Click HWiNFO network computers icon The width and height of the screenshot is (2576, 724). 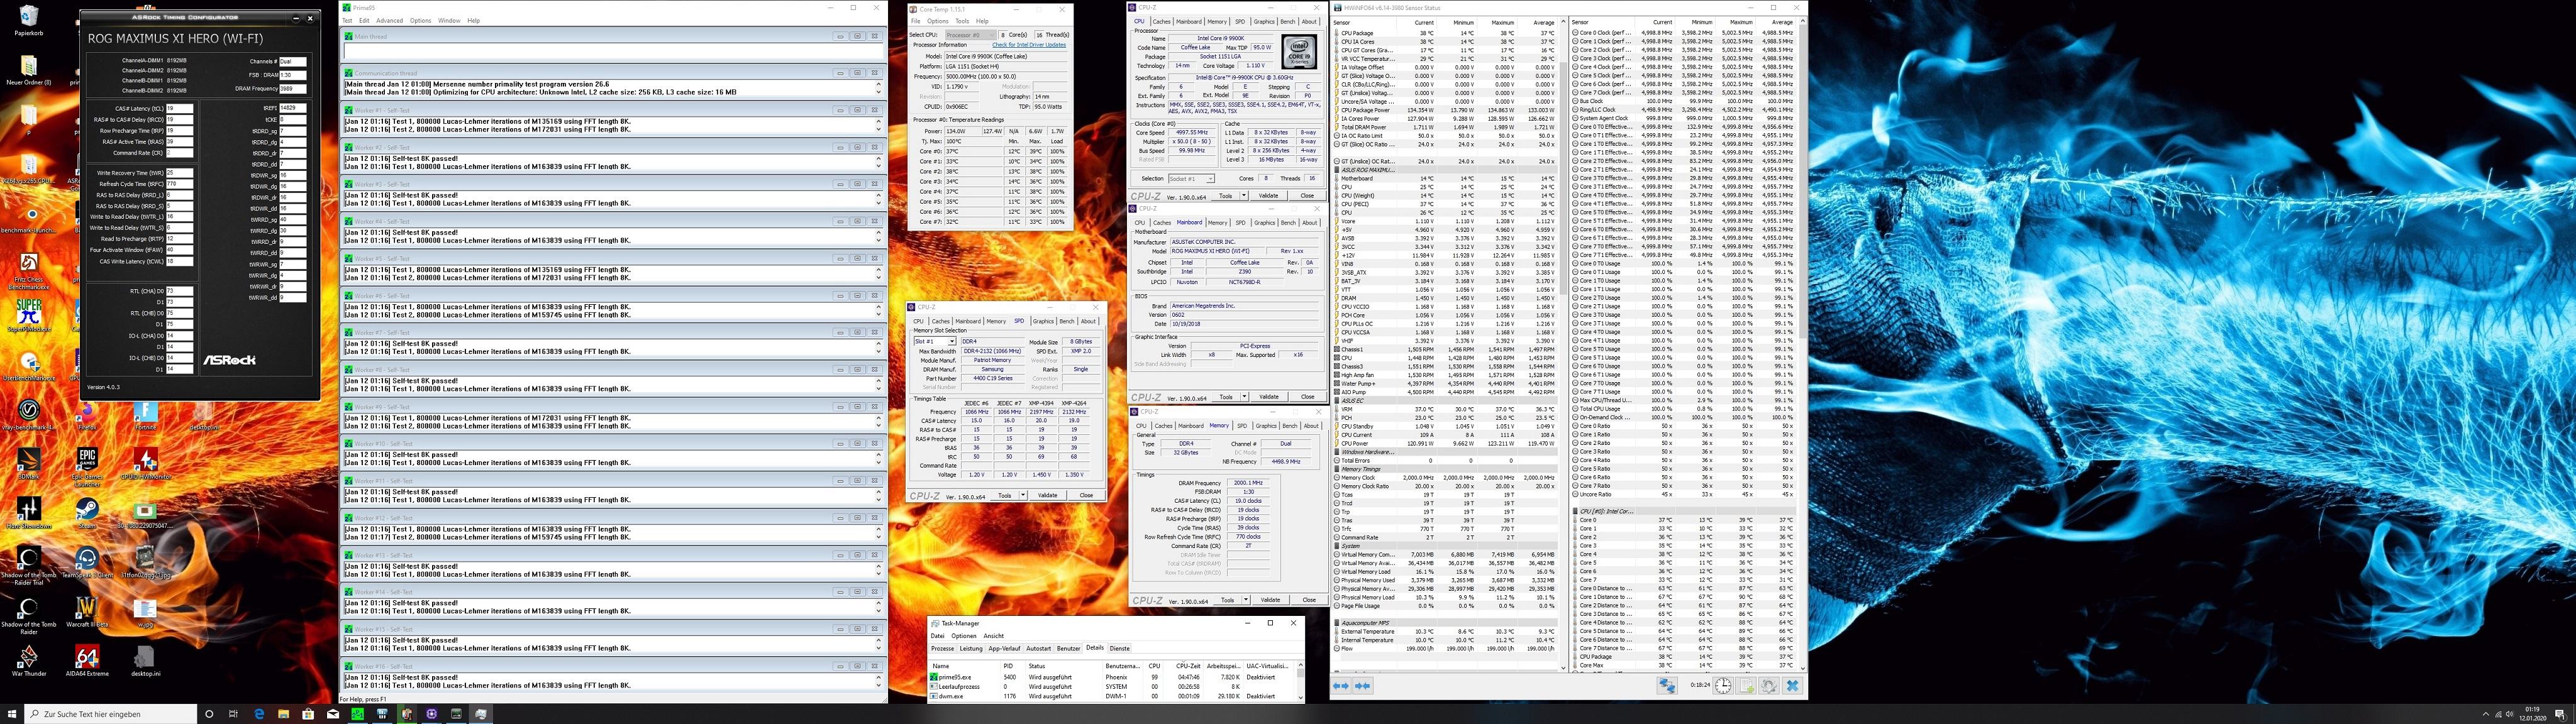(x=1667, y=686)
